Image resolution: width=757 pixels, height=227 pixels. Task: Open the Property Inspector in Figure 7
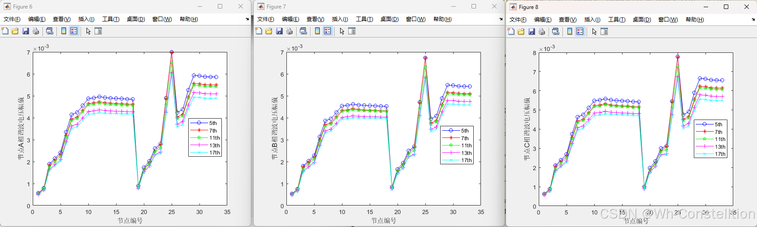pos(352,31)
